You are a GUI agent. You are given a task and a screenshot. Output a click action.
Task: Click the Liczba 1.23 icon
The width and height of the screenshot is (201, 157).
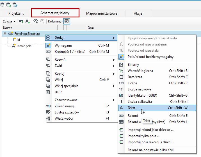121,83
